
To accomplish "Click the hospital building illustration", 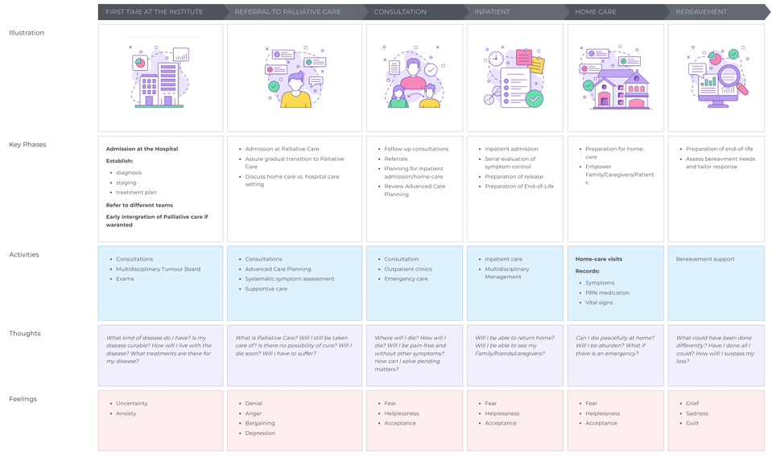I will tap(160, 79).
